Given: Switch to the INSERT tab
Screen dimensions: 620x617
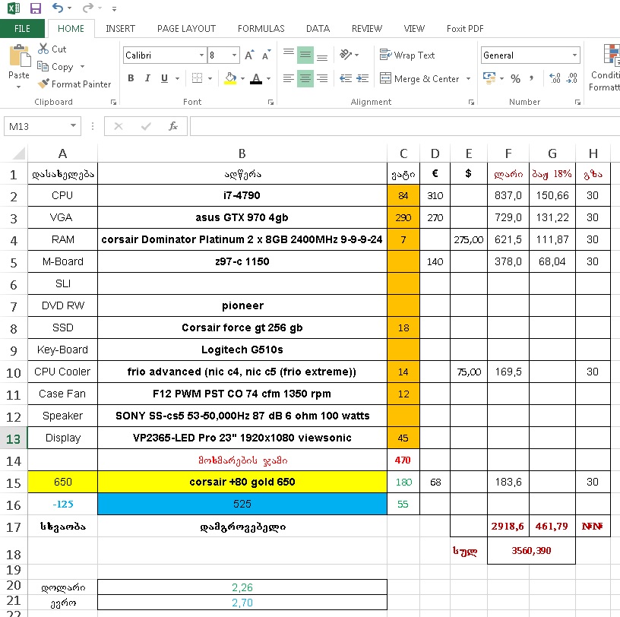Looking at the screenshot, I should click(120, 28).
